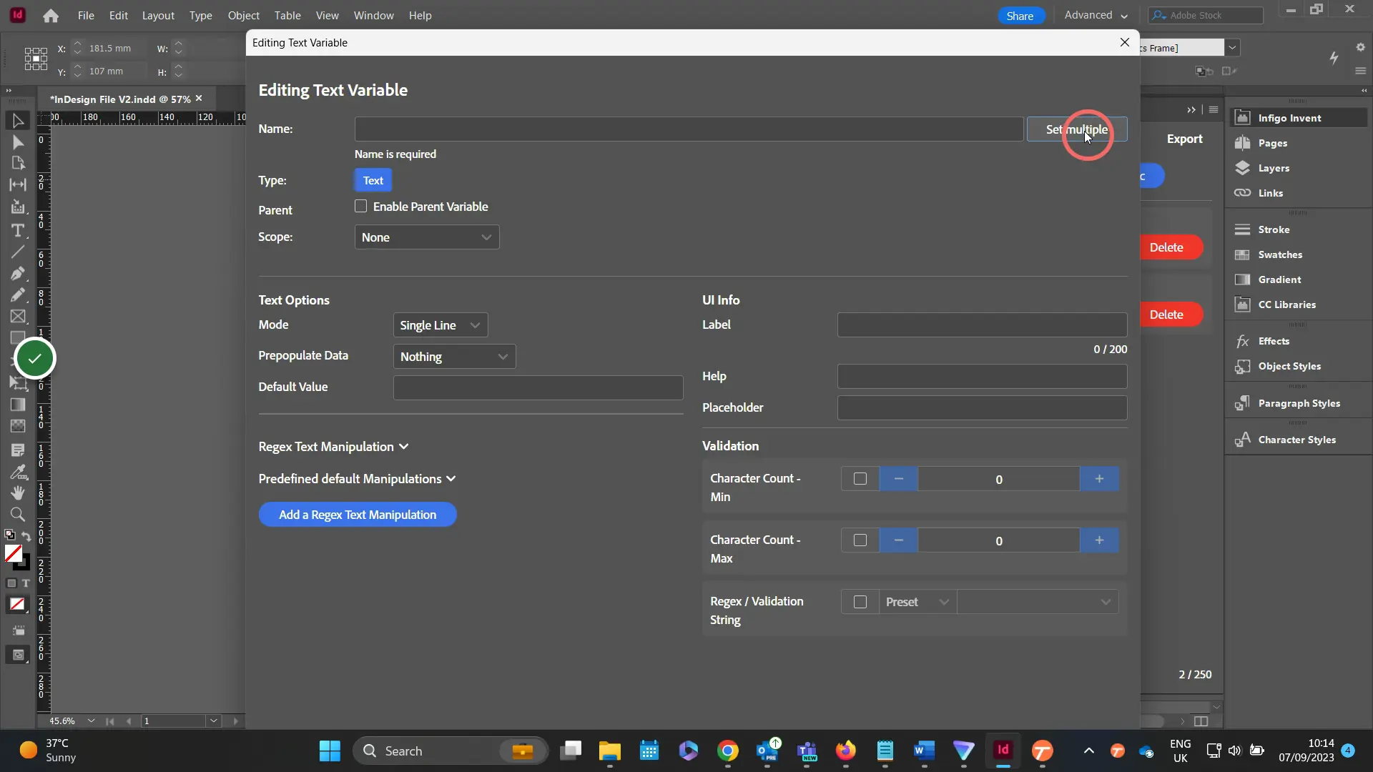
Task: Select the Zoom tool
Action: pyautogui.click(x=18, y=515)
